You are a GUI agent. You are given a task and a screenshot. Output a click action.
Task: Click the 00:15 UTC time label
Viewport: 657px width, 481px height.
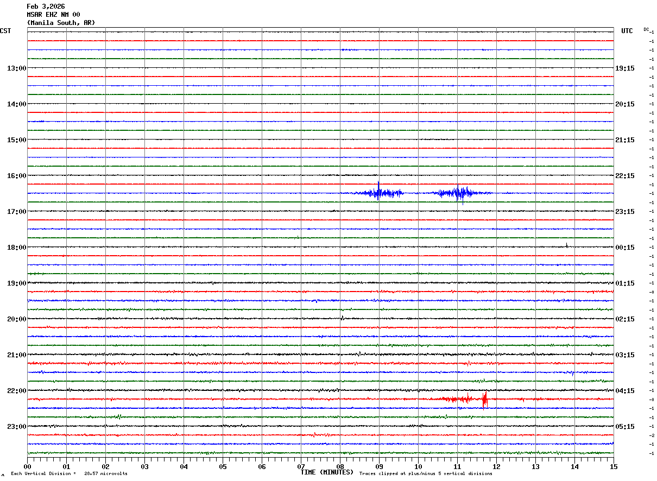[624, 248]
